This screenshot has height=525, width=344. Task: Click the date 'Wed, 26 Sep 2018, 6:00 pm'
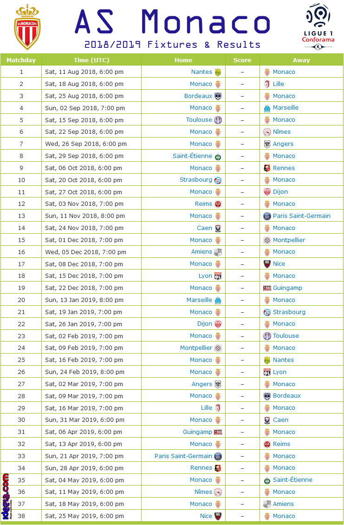pyautogui.click(x=86, y=144)
